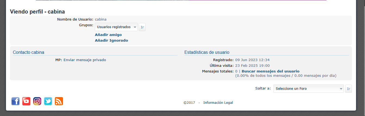Image resolution: width=365 pixels, height=116 pixels.
Task: Click the Registrado date 09 Jun 2023
Action: pos(252,60)
